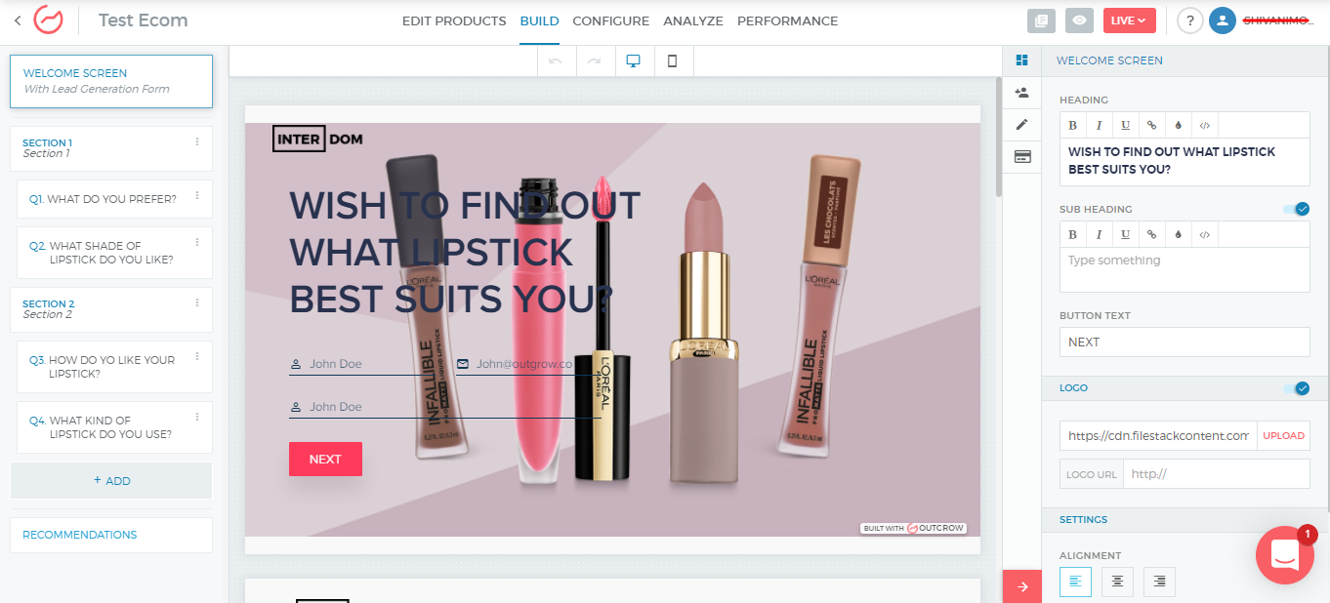This screenshot has height=603, width=1330.
Task: Open Q2 shade of lipstick options
Action: coord(197,242)
